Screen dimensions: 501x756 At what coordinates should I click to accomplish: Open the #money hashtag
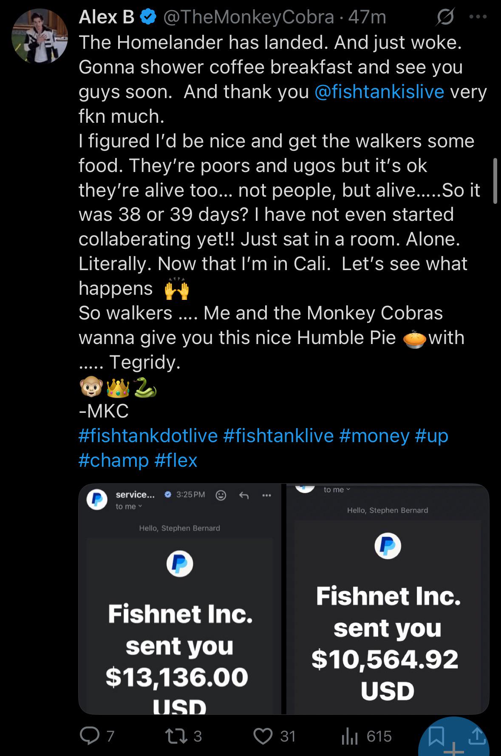point(374,436)
